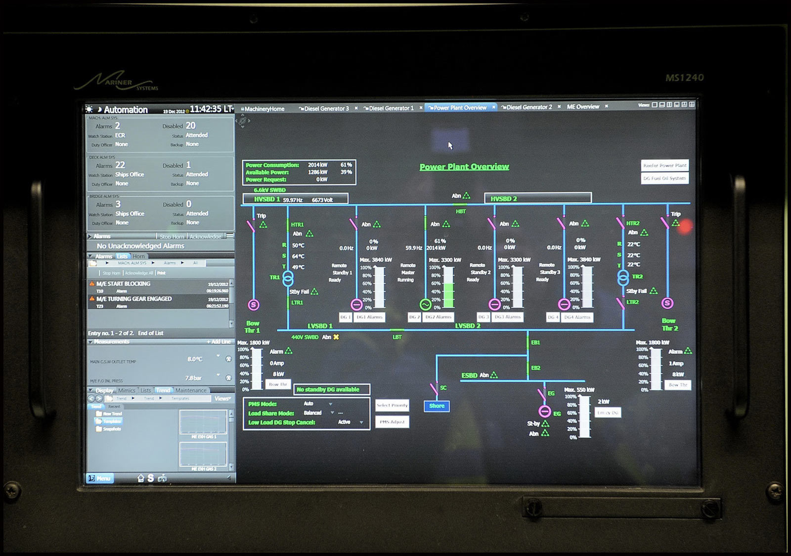Open the Maintenance tab in Display panel
This screenshot has width=791, height=556.
click(191, 390)
